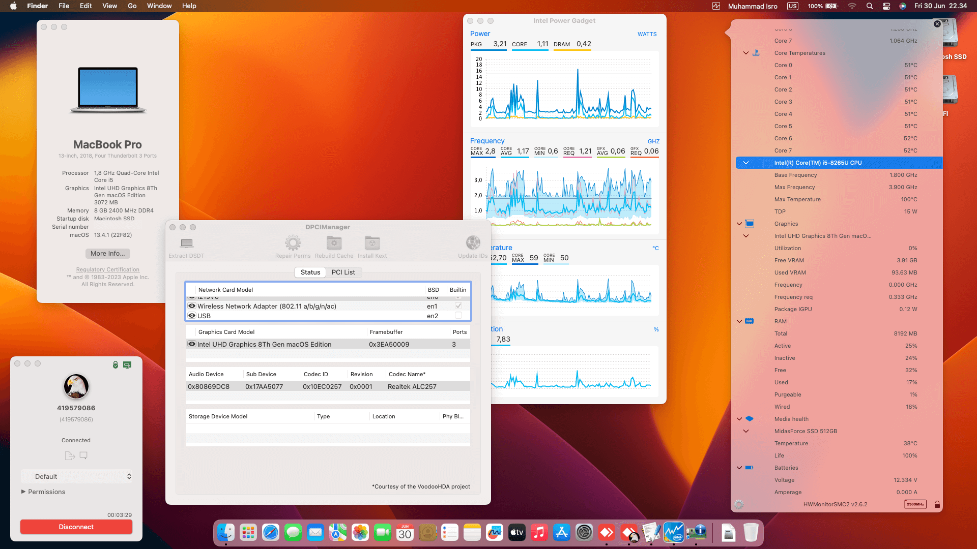
Task: Collapse the Graphics group chevron in HWMonitor
Action: (739, 224)
